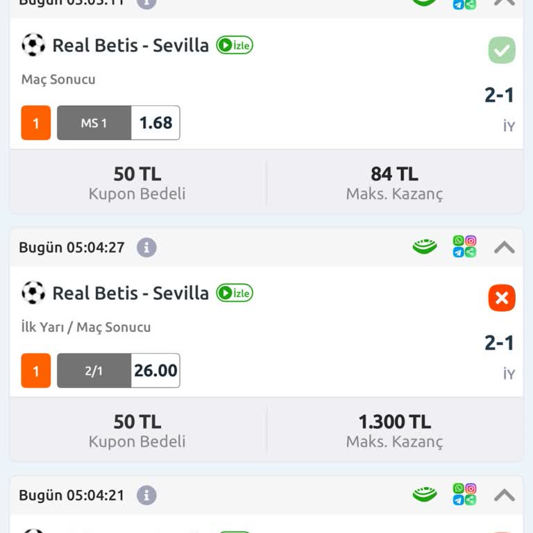Click the orange 1 badge beside MS 1
The width and height of the screenshot is (533, 533).
36,124
